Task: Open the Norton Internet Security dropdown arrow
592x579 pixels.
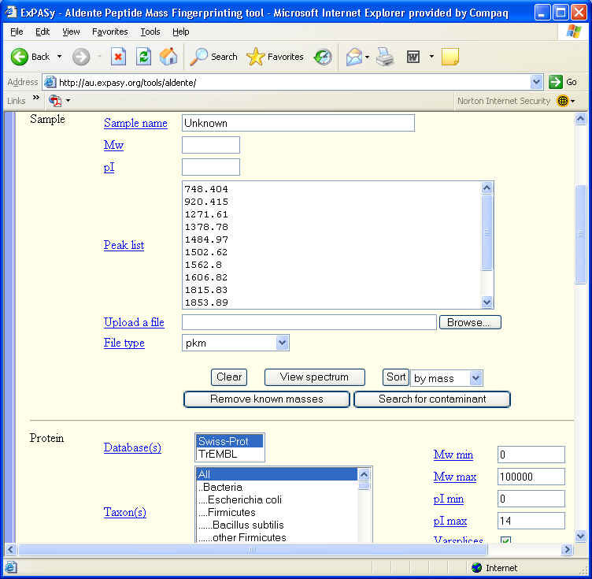Action: (x=573, y=101)
